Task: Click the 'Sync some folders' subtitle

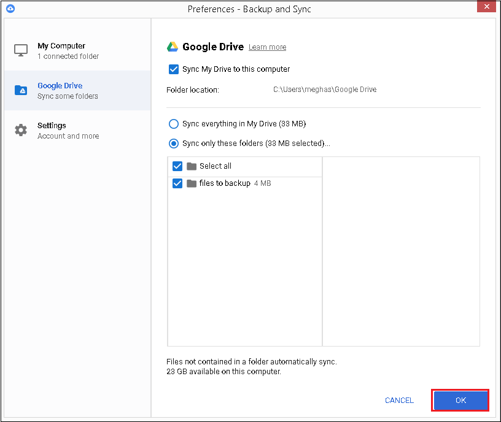Action: pos(68,96)
